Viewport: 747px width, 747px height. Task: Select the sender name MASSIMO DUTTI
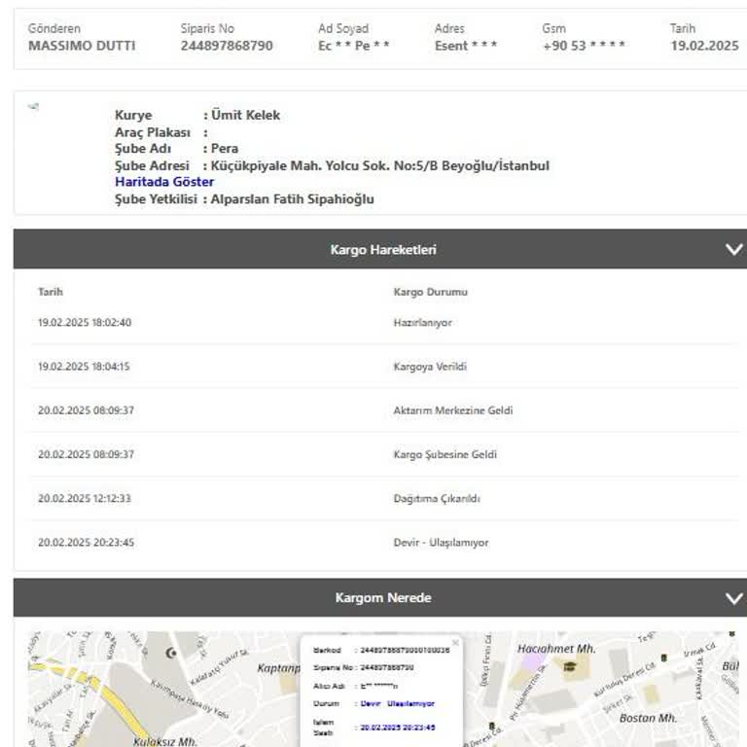pyautogui.click(x=82, y=46)
